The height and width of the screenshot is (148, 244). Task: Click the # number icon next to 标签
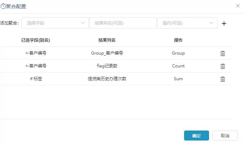pyautogui.click(x=31, y=79)
